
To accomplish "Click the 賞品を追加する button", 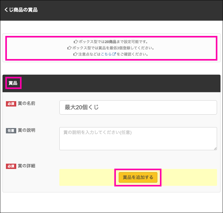I will tap(138, 177).
